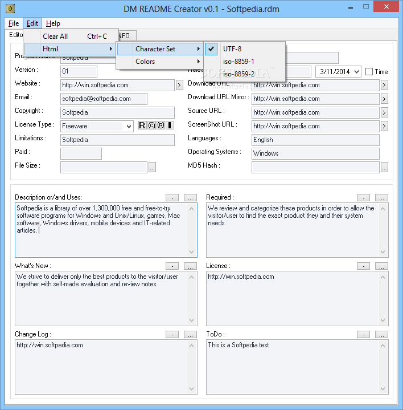This screenshot has height=410, width=403.
Task: Open the Edit menu
Action: pyautogui.click(x=32, y=23)
